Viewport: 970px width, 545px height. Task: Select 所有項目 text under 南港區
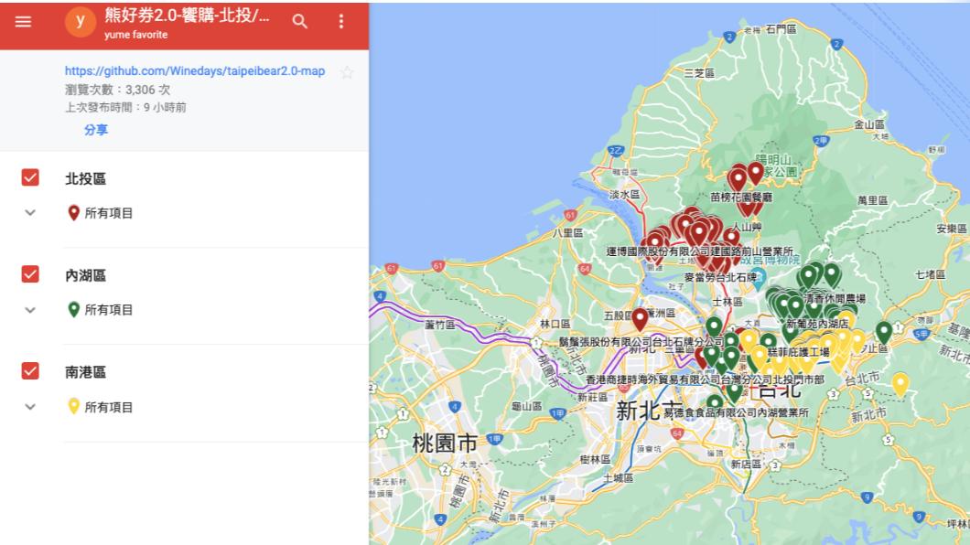pyautogui.click(x=109, y=407)
